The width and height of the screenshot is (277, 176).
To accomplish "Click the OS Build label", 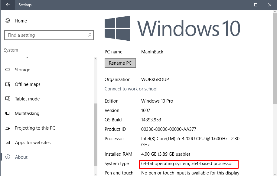I will pyautogui.click(x=113, y=120).
